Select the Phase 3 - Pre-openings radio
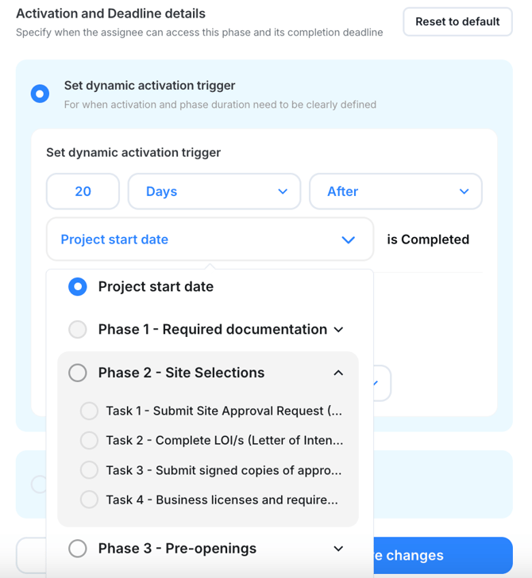This screenshot has height=578, width=532. (77, 549)
